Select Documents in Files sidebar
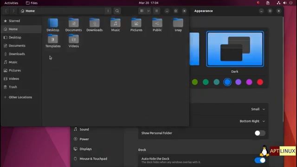This screenshot has width=297, height=167. 21,45
